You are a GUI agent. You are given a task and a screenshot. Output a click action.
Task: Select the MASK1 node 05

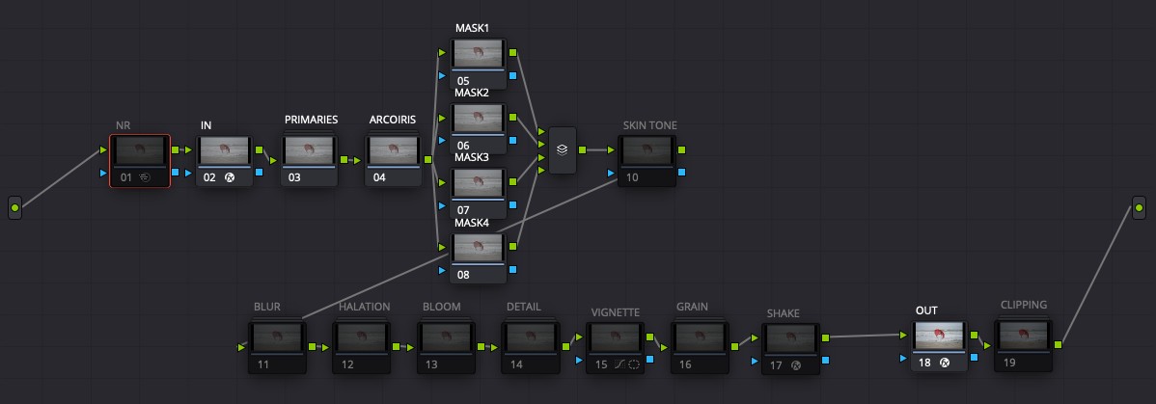[478, 64]
